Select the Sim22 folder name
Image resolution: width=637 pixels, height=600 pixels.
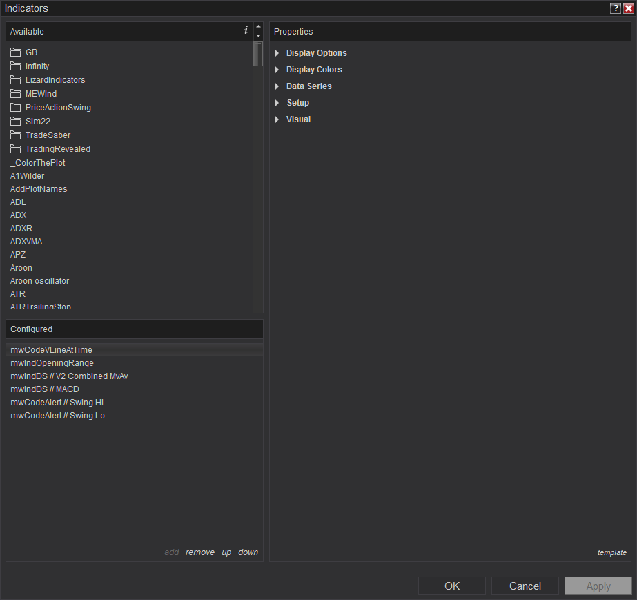pos(38,121)
